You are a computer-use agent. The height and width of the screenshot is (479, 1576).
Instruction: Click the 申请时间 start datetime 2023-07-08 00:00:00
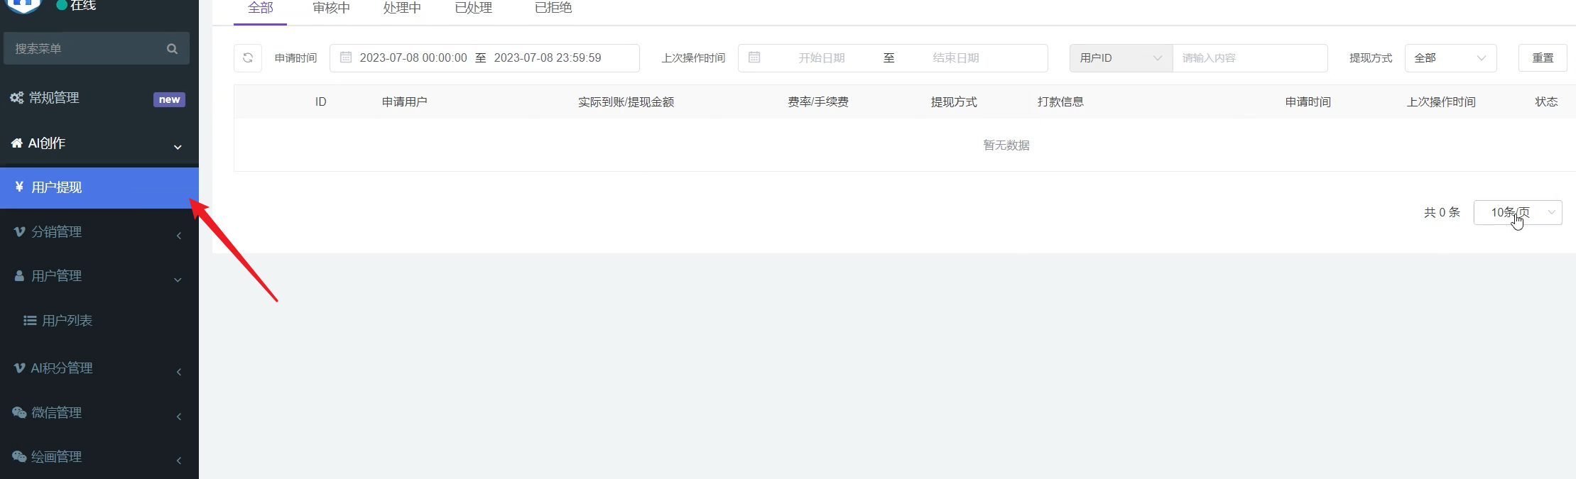click(413, 58)
